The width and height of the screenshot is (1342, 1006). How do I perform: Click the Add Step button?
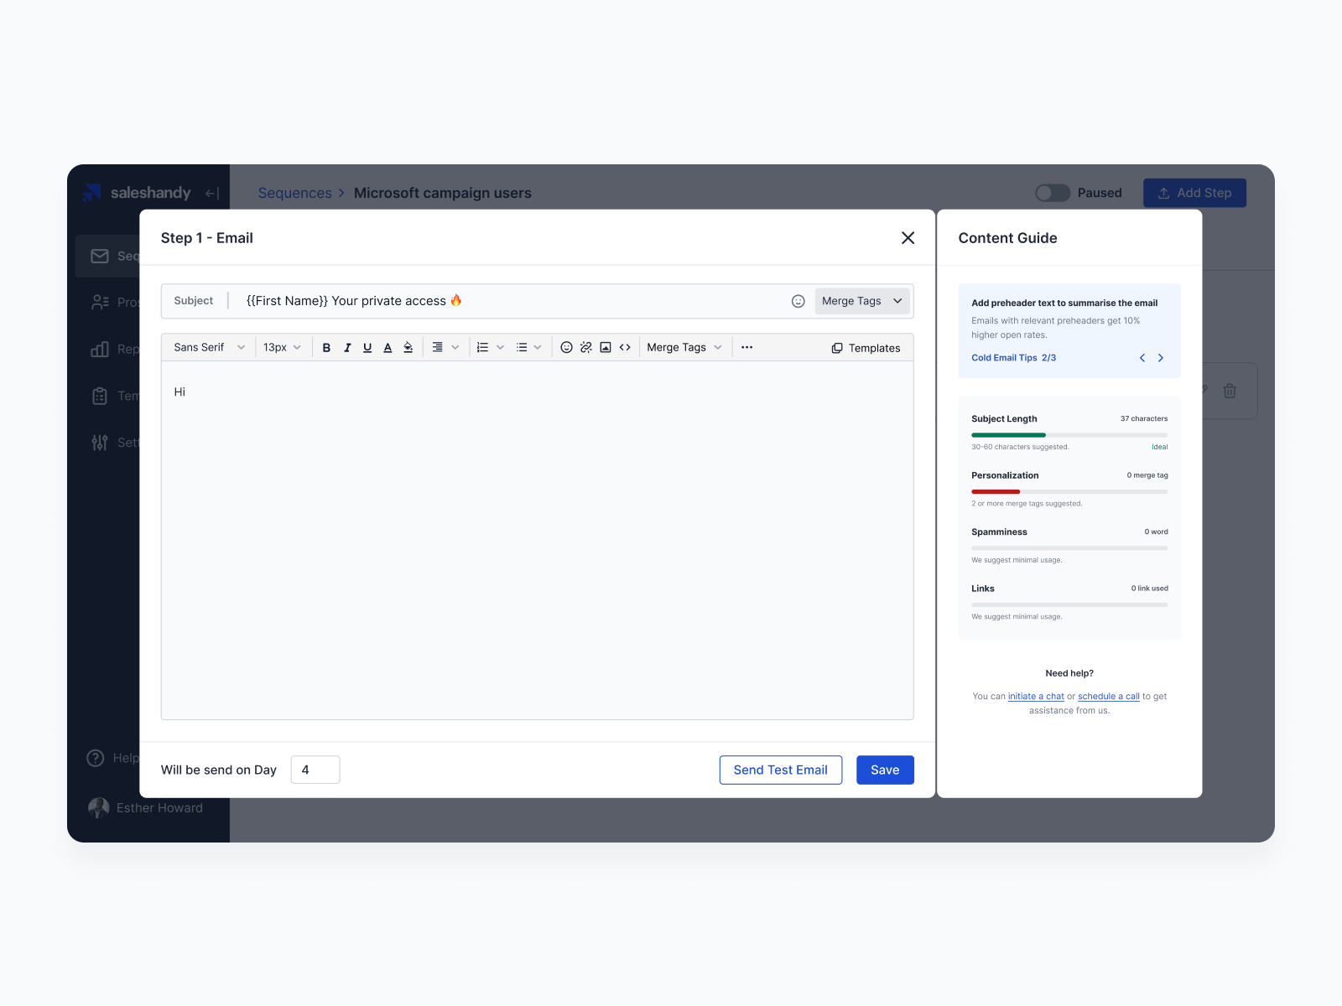click(x=1194, y=193)
